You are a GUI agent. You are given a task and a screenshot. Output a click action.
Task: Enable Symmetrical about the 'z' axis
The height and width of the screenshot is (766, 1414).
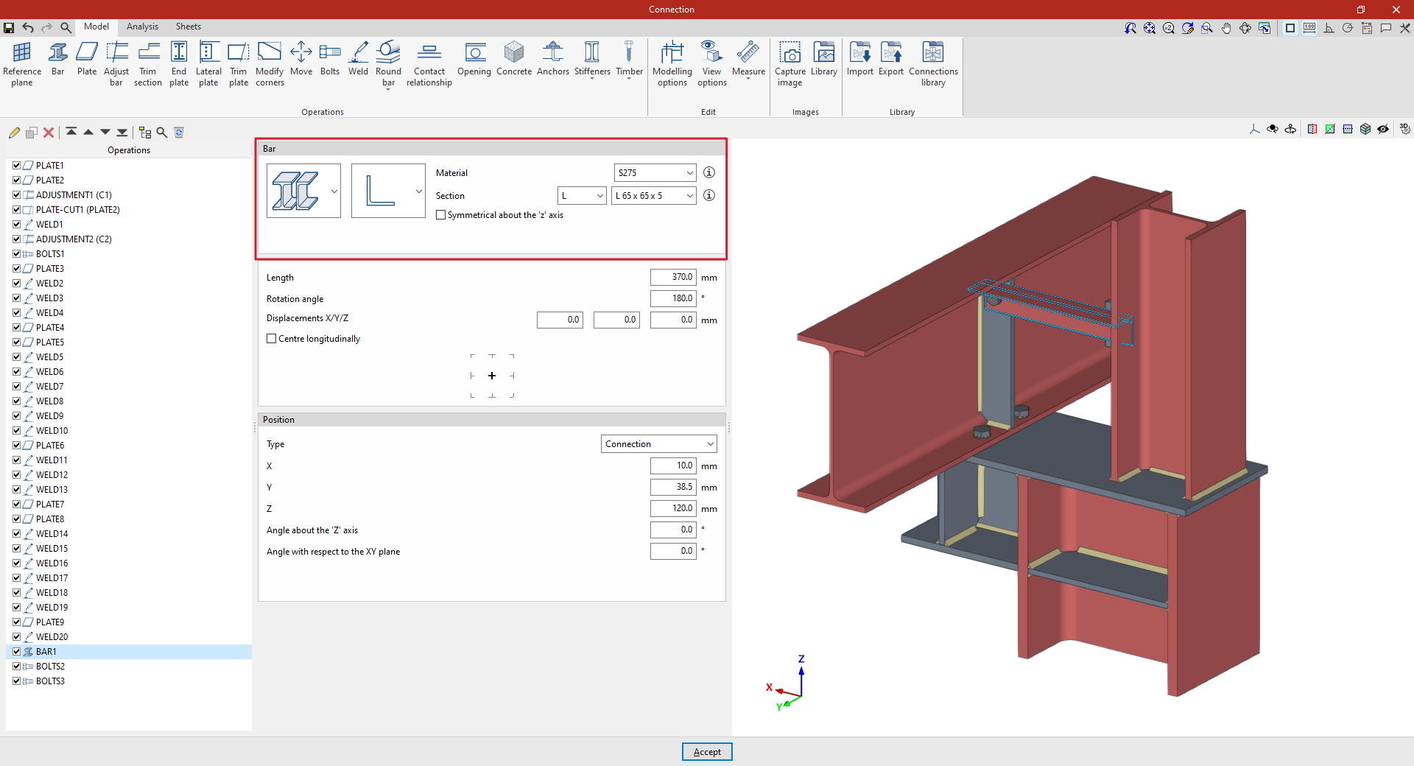pos(441,215)
